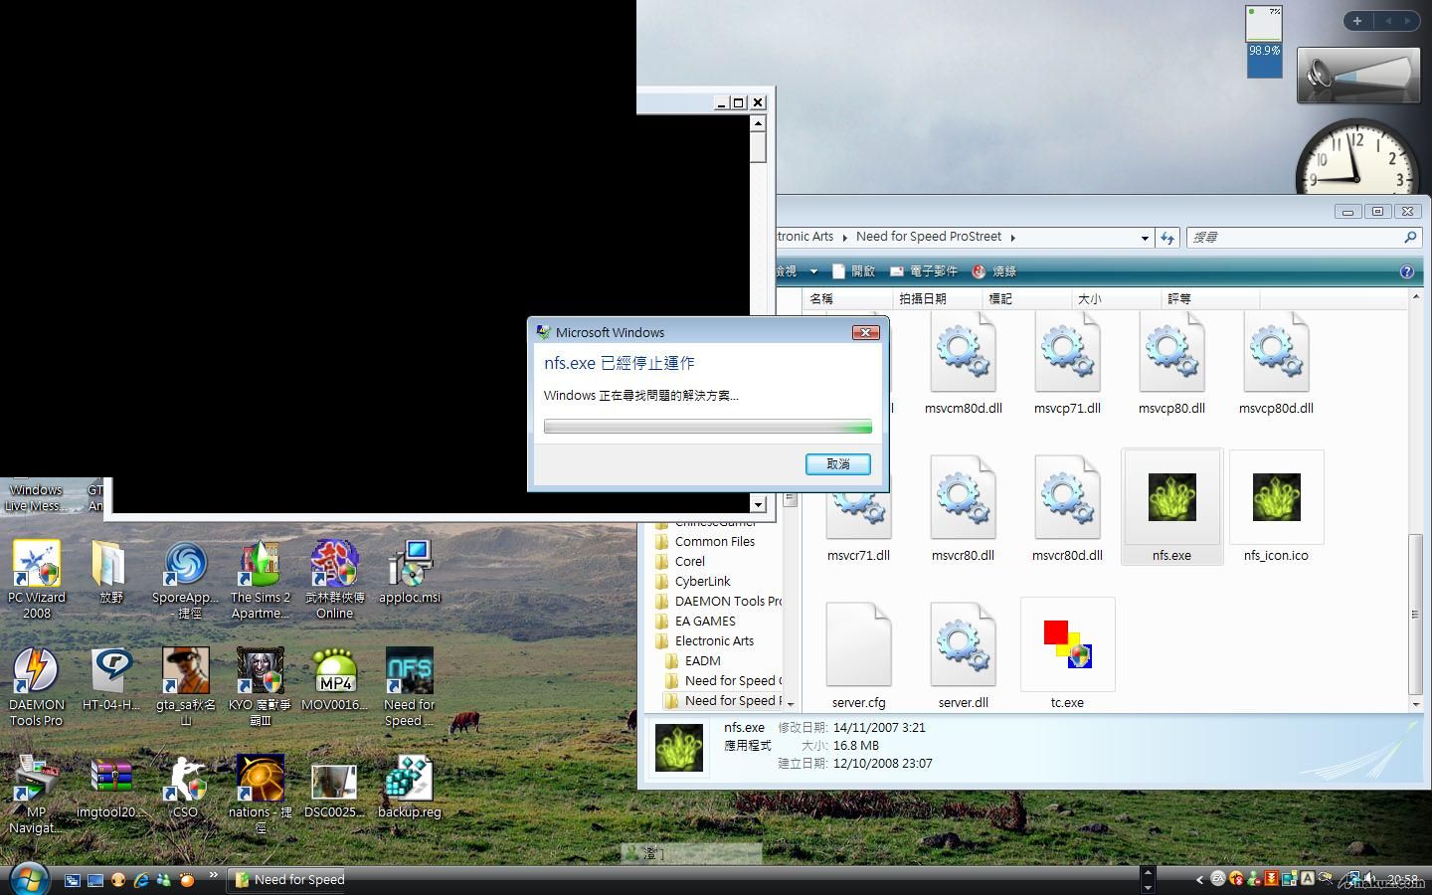Select the msvcr80d.dll file
Screen dimensions: 1432x895
1067,507
